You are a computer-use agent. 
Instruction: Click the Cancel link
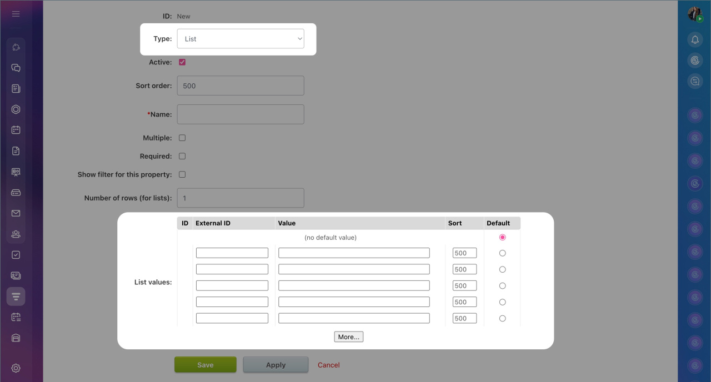pos(328,365)
